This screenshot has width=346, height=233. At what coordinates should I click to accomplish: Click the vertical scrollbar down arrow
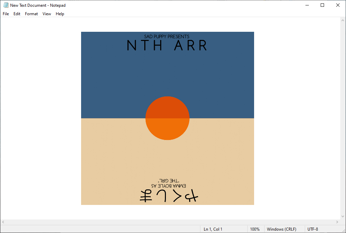click(x=343, y=216)
